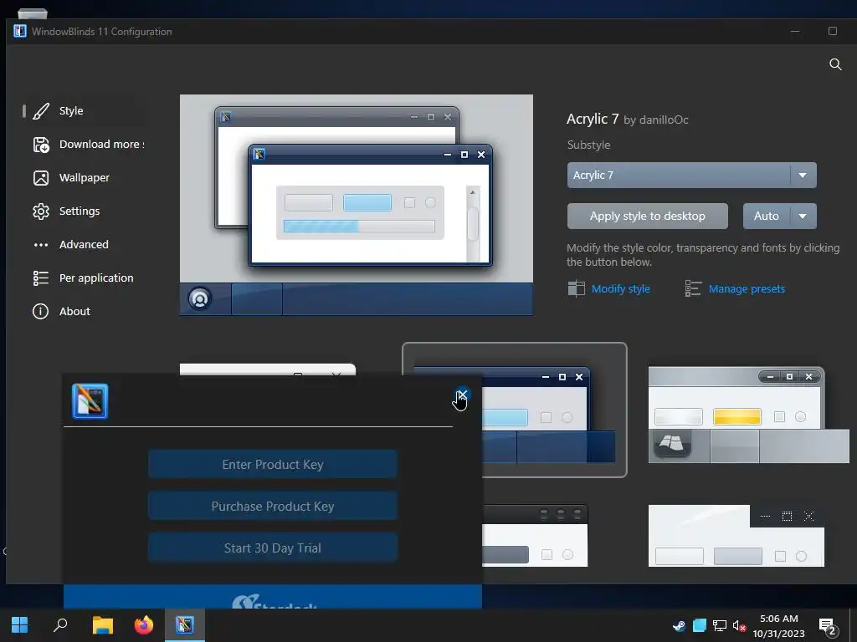Click the Wallpaper picture icon

click(x=41, y=178)
